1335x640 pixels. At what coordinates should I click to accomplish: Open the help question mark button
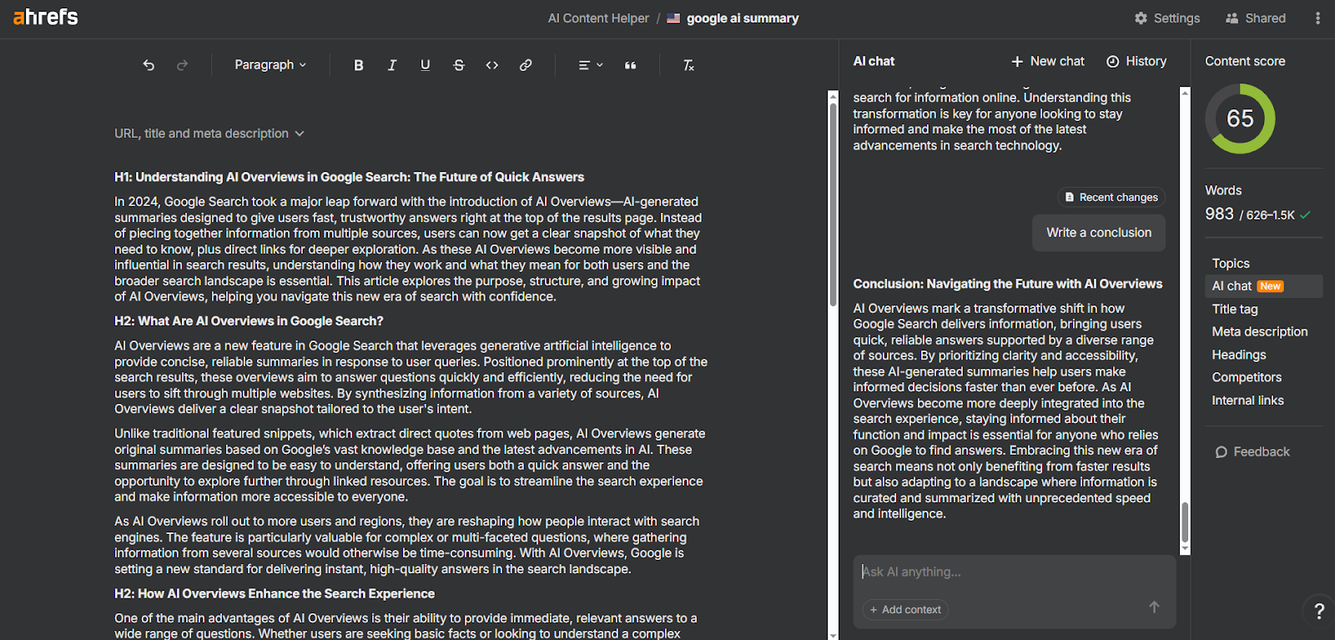(1319, 612)
